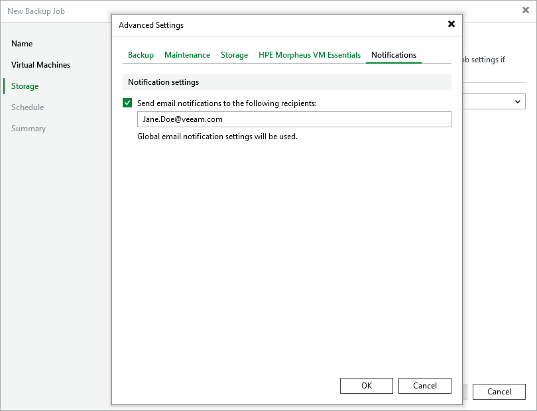Click the Notification settings header bar

point(288,81)
